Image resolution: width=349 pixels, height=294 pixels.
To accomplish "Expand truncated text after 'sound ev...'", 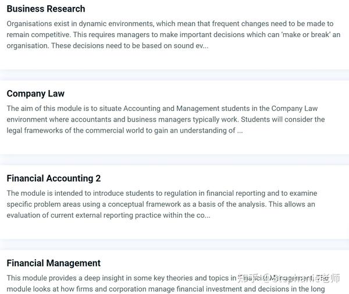I will [x=205, y=46].
